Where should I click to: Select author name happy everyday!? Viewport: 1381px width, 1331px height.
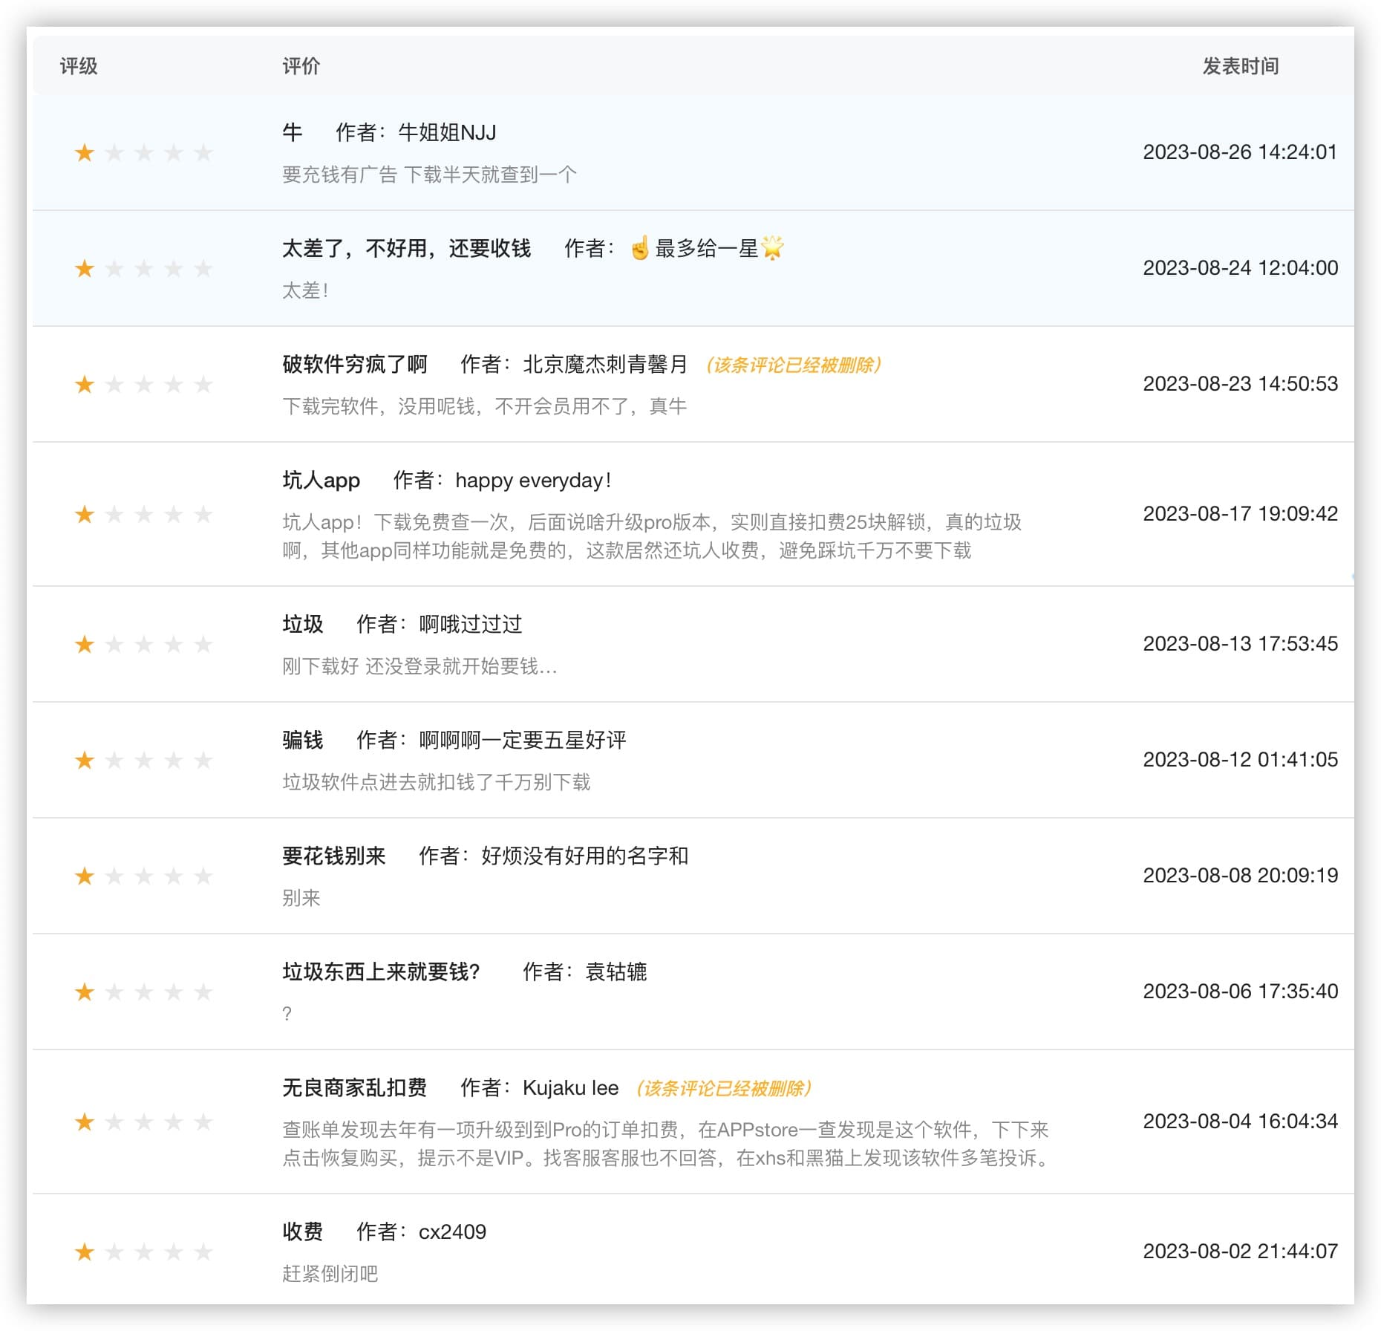(x=533, y=481)
